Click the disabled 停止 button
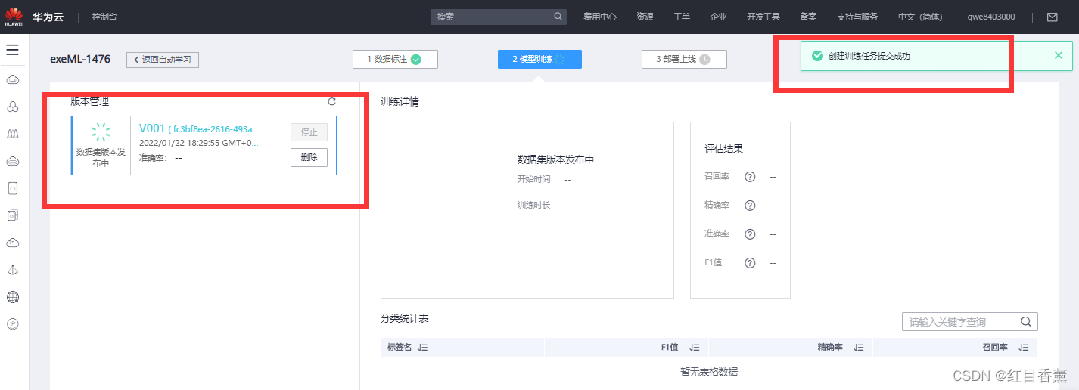Viewport: 1079px width, 390px height. pos(309,132)
